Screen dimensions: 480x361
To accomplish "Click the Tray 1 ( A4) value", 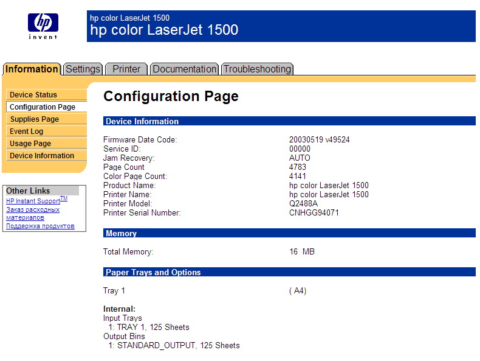I will [x=298, y=290].
